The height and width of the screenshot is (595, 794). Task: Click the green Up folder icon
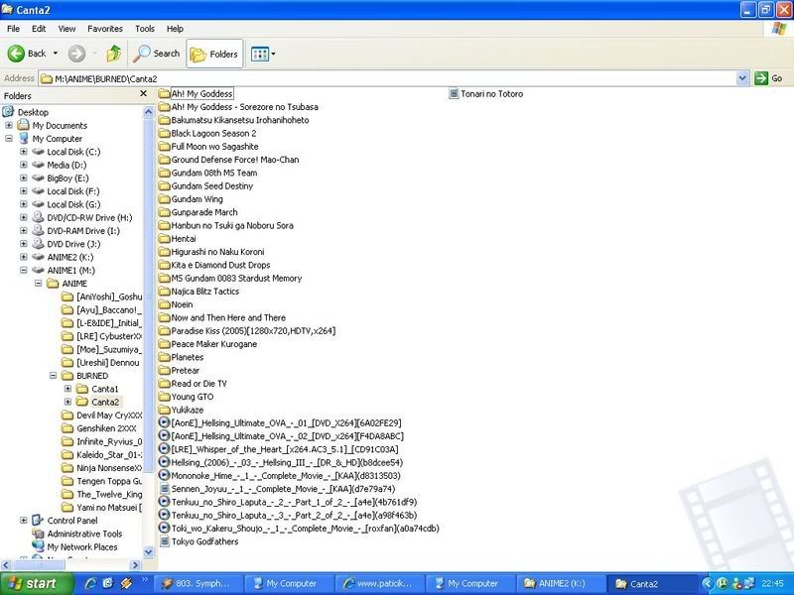click(x=114, y=54)
